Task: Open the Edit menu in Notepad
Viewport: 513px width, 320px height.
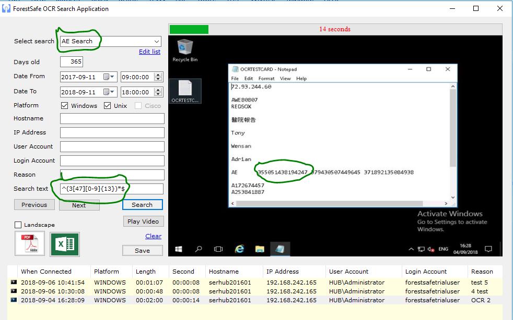Action: click(x=249, y=79)
